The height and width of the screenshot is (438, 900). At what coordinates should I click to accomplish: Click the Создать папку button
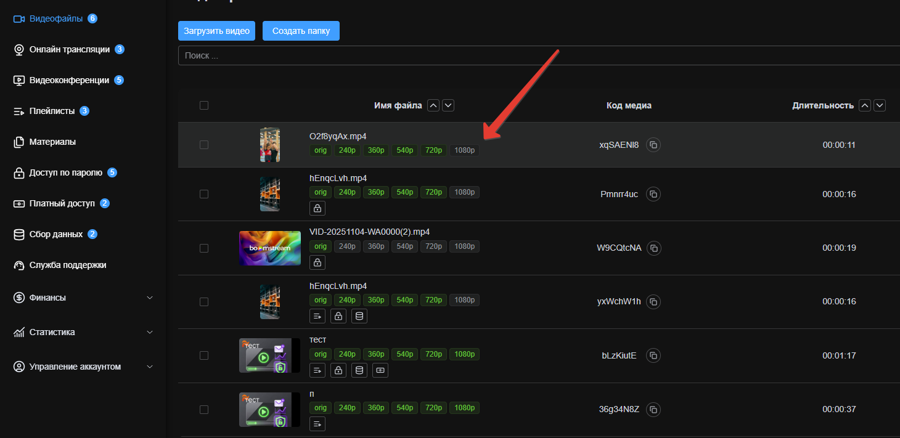301,31
